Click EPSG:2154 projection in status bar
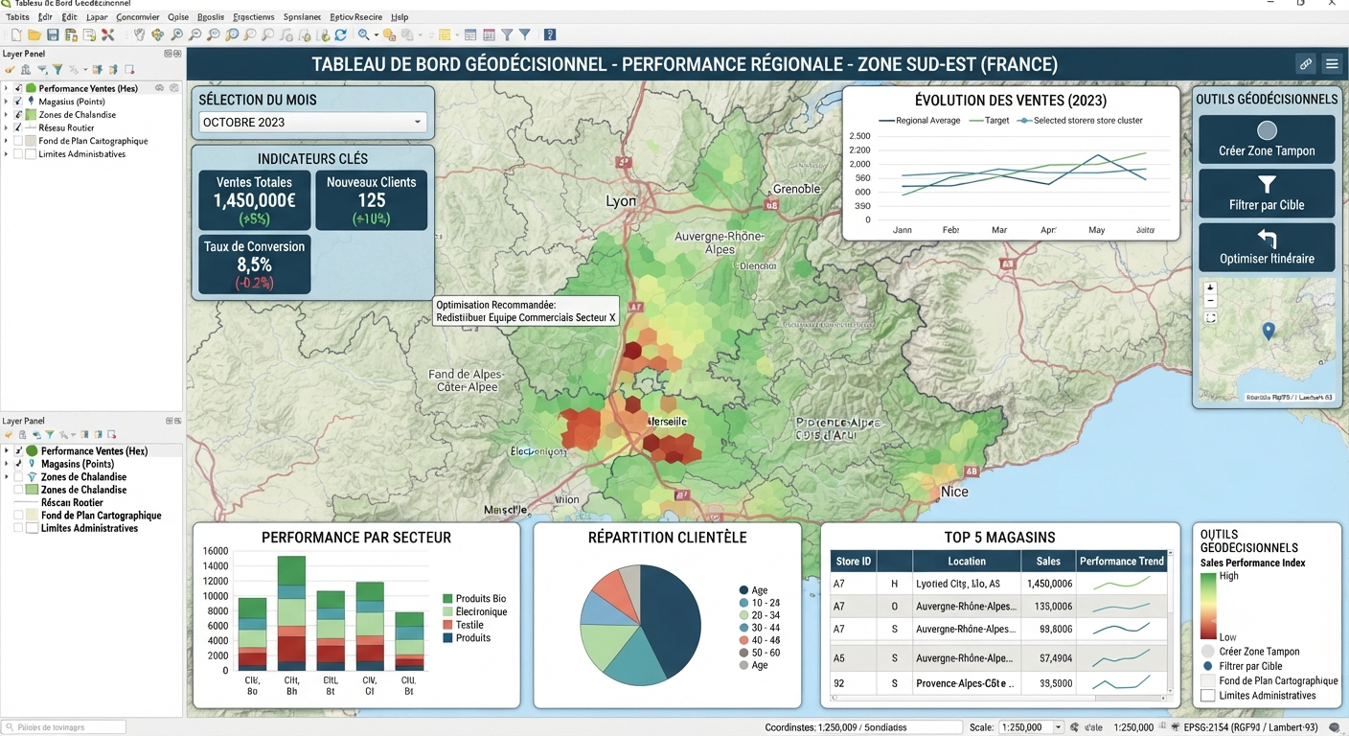Screen dimensions: 1349x736 (1252, 727)
